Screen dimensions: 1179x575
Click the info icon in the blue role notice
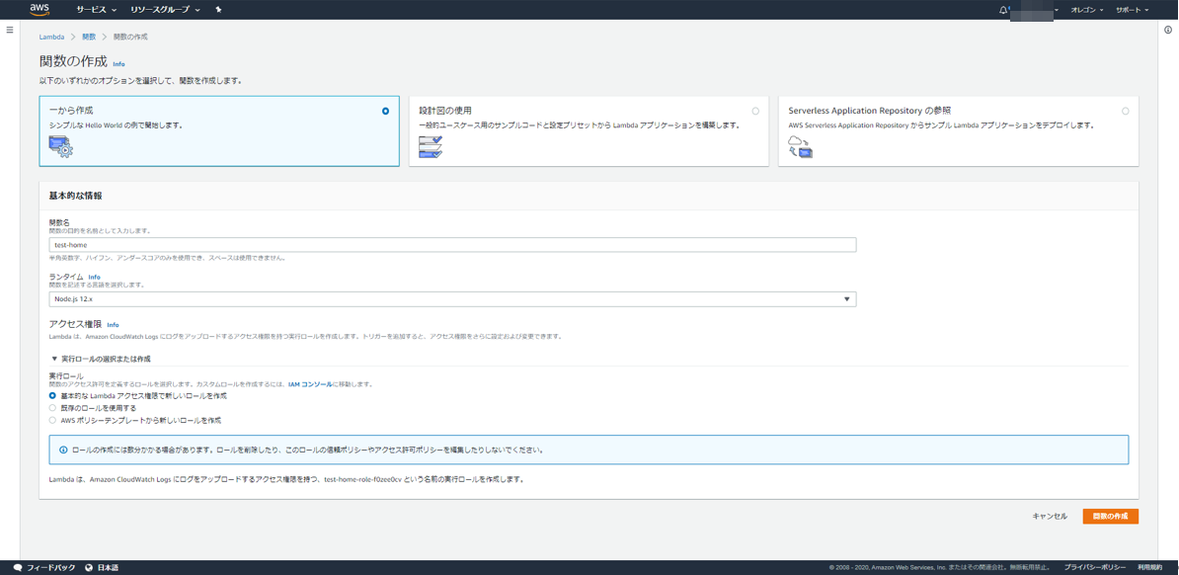[x=63, y=451]
